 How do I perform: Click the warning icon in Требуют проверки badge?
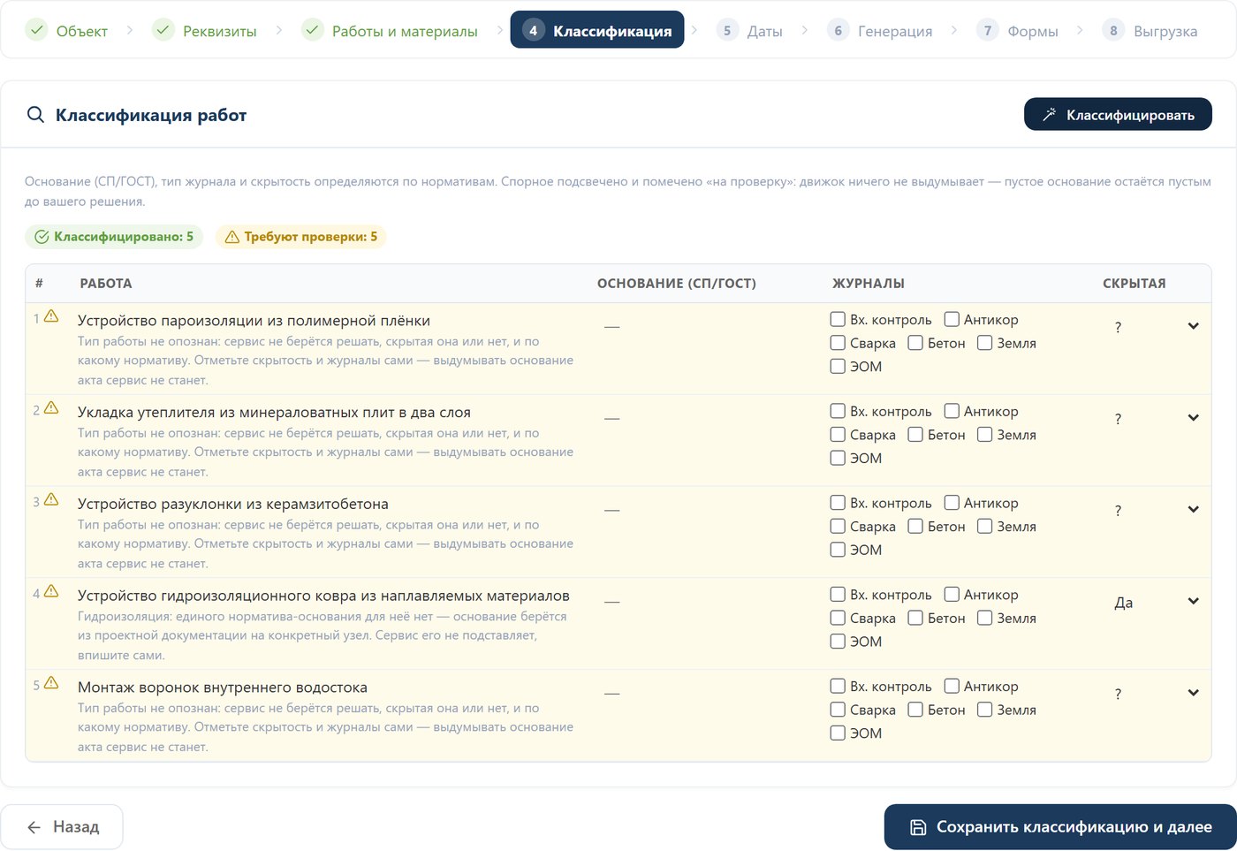tap(232, 237)
